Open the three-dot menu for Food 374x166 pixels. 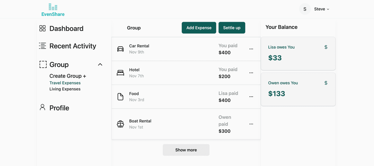tap(251, 97)
